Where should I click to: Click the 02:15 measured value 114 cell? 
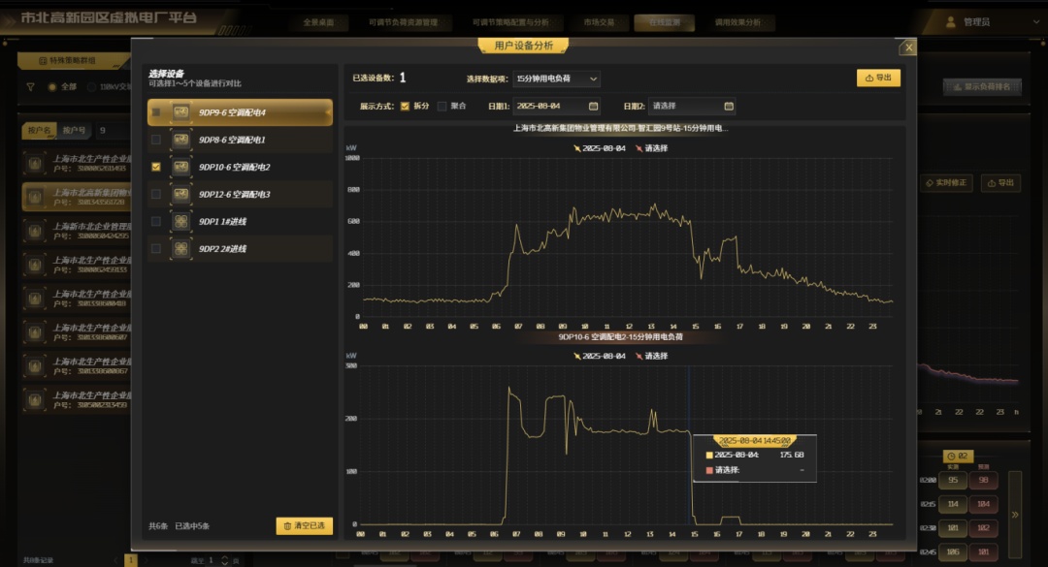click(953, 504)
